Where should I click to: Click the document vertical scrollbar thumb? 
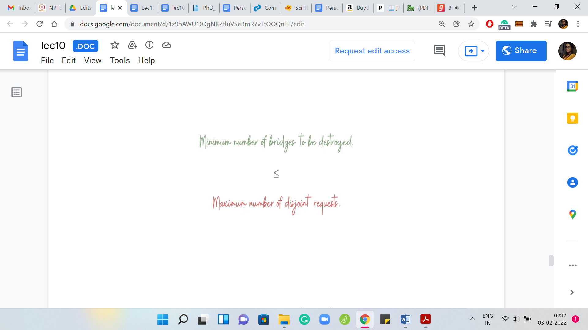[x=551, y=261]
